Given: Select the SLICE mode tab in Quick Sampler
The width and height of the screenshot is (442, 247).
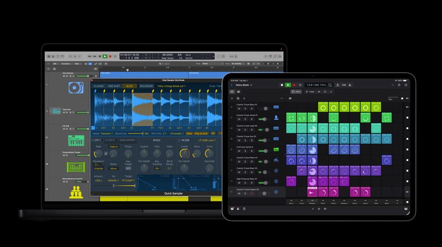Looking at the screenshot, I should pos(130,86).
